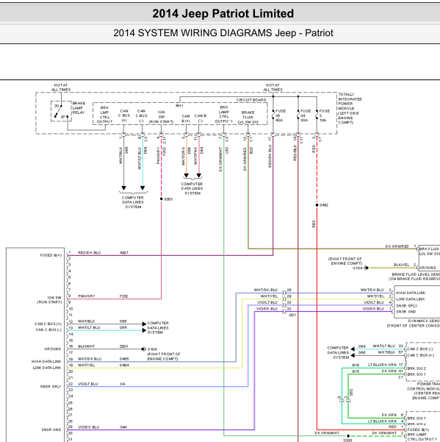
Task: Select the FUSE 35 40A label
Action: click(x=280, y=115)
